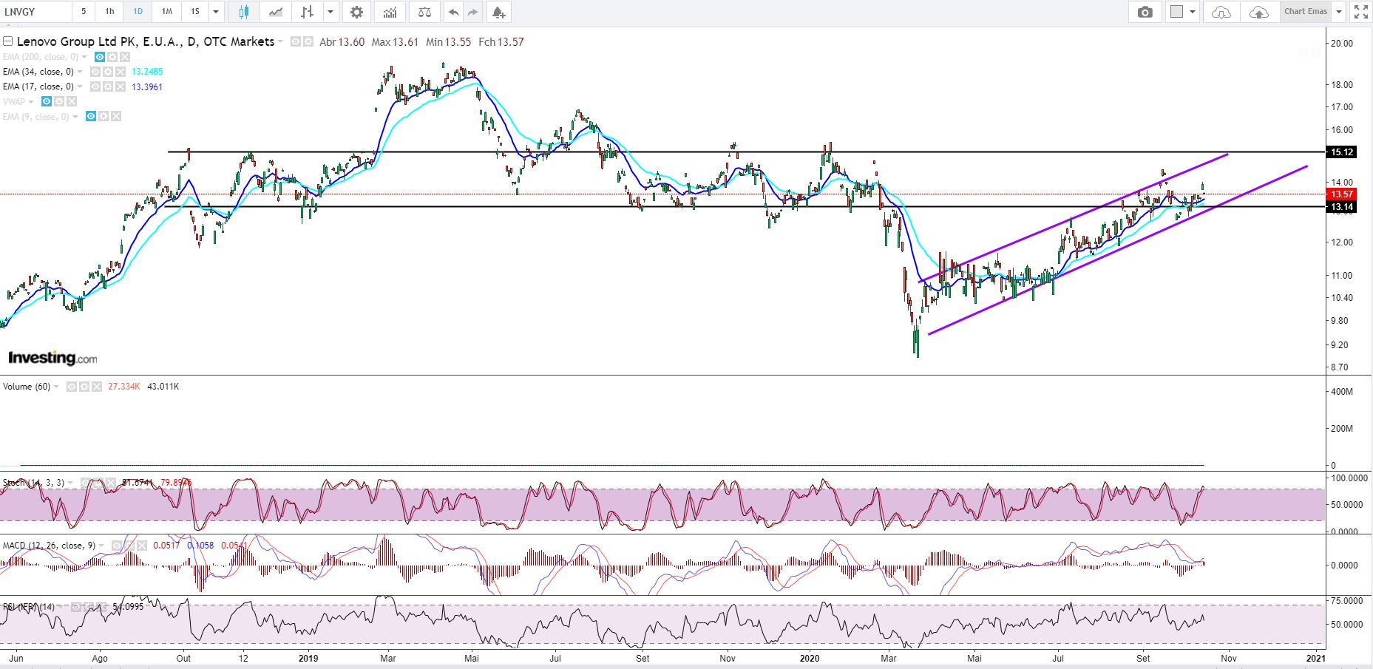The width and height of the screenshot is (1373, 669).
Task: Hide the EMA (17, close, 0) line
Action: (95, 86)
